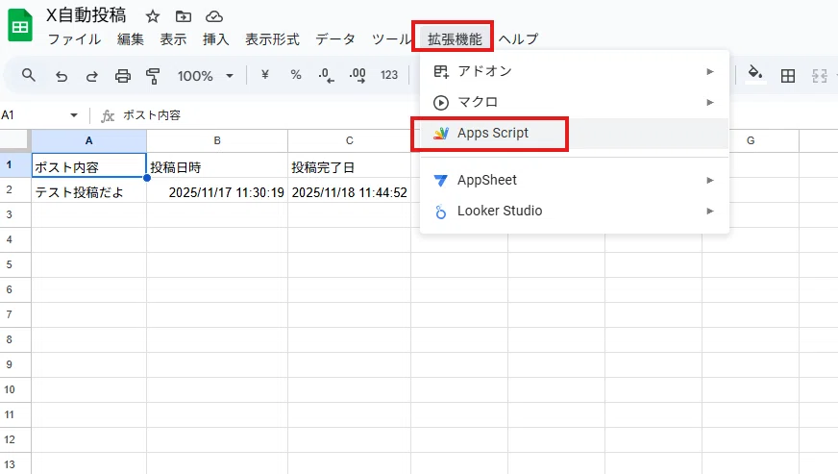Open the borders tool
This screenshot has width=838, height=474.
point(788,76)
